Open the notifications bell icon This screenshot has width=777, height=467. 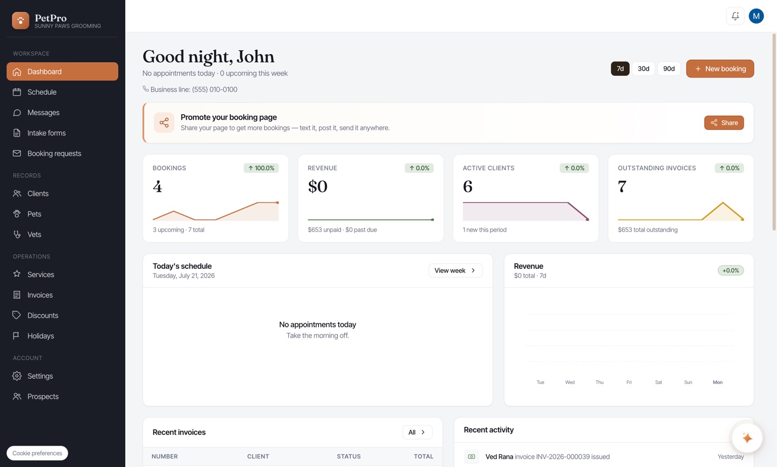coord(735,16)
